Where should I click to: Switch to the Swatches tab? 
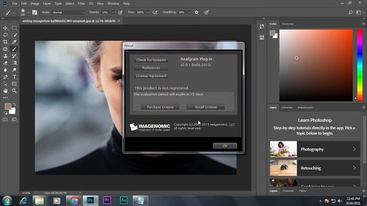tap(287, 24)
